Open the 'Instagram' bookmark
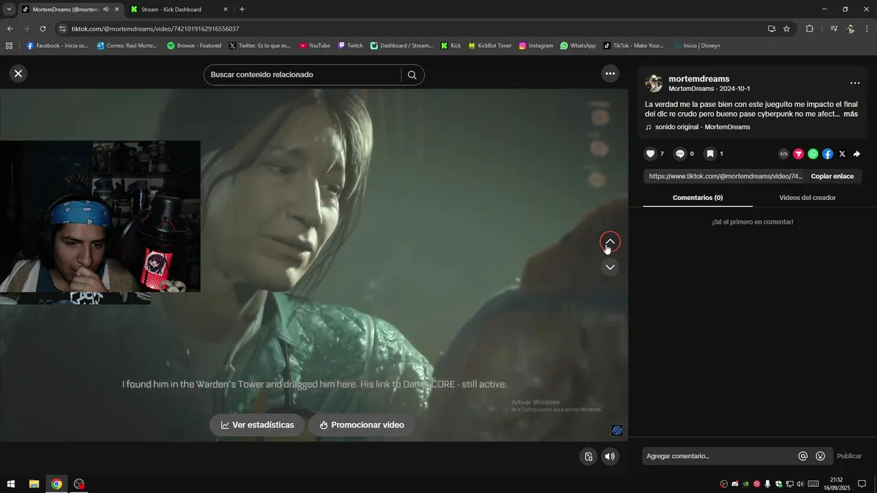 [536, 46]
